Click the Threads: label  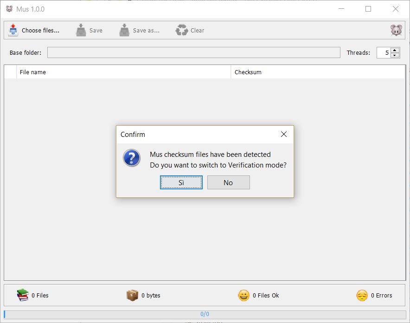click(359, 52)
